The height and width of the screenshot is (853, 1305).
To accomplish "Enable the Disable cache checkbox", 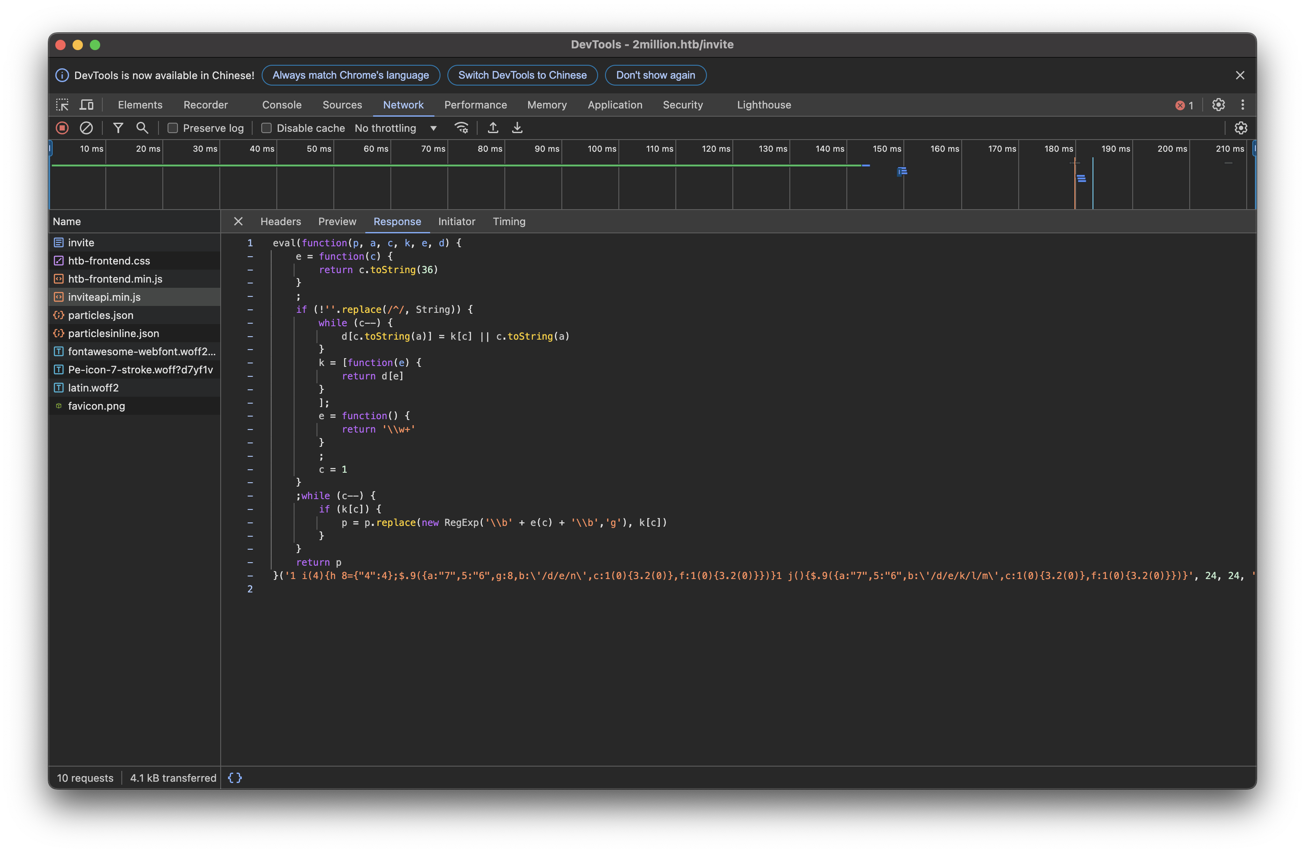I will pyautogui.click(x=266, y=128).
